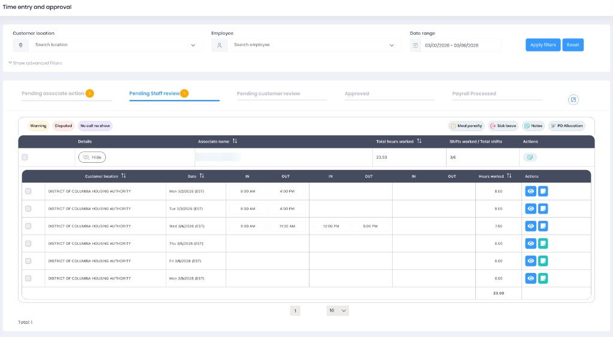This screenshot has width=613, height=337.
Task: Click the calendar icon in Date range
Action: 415,45
